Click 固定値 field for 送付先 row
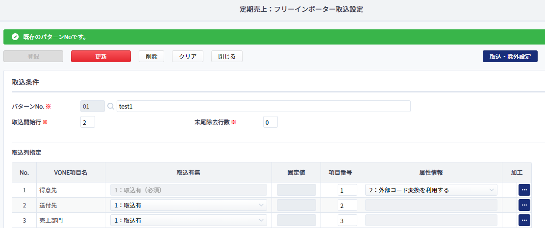 pos(297,205)
